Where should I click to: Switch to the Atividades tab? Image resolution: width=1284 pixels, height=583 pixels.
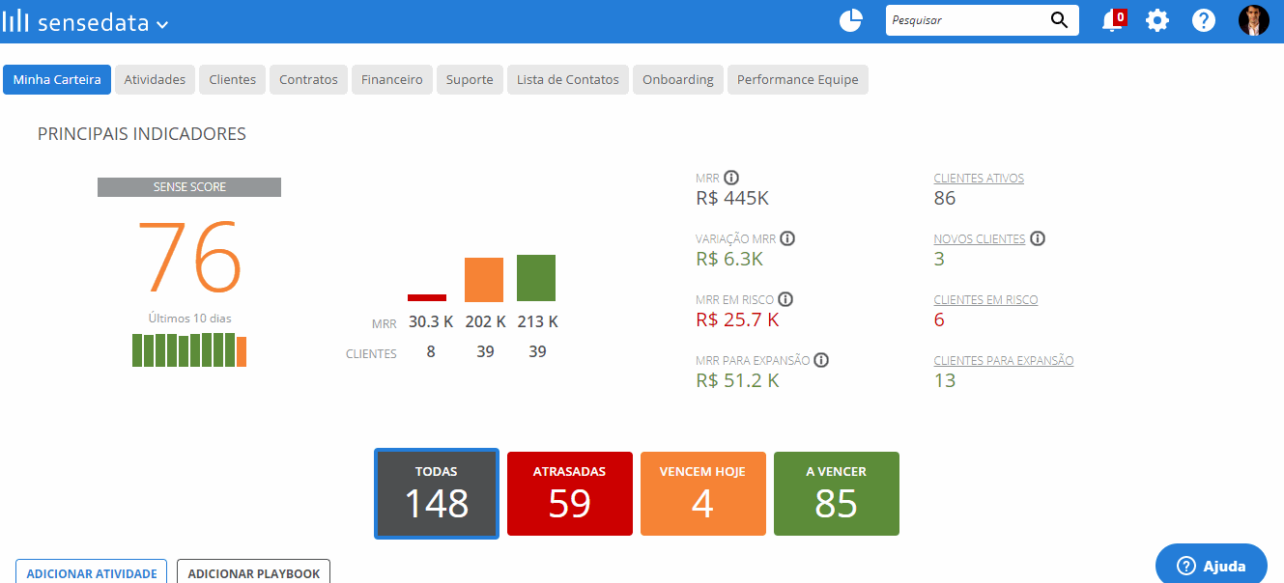pyautogui.click(x=155, y=80)
